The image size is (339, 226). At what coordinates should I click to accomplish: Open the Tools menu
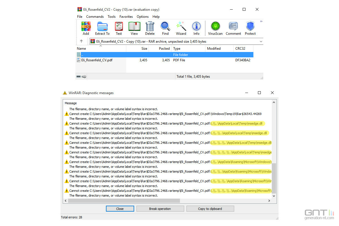112,17
